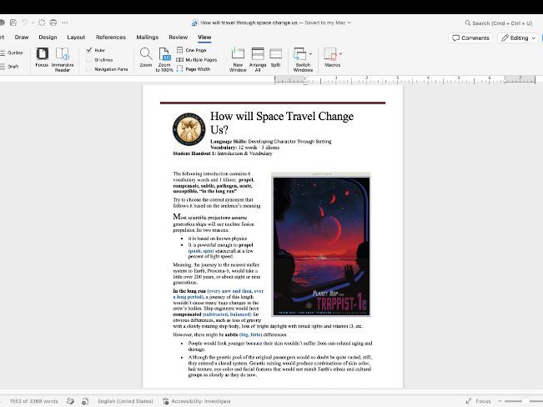
Task: Open the Editing mode dropdown
Action: pyautogui.click(x=519, y=38)
